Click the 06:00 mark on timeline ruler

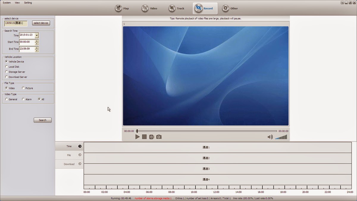149,192
